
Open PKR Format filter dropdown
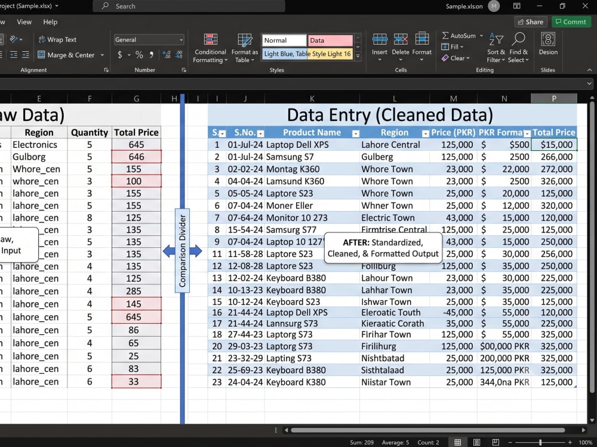(527, 134)
